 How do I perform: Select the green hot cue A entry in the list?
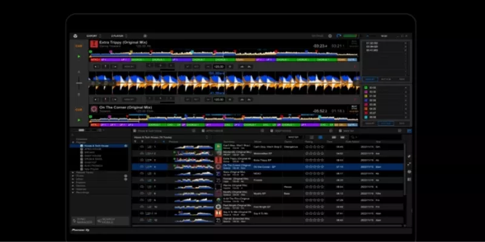(386, 88)
